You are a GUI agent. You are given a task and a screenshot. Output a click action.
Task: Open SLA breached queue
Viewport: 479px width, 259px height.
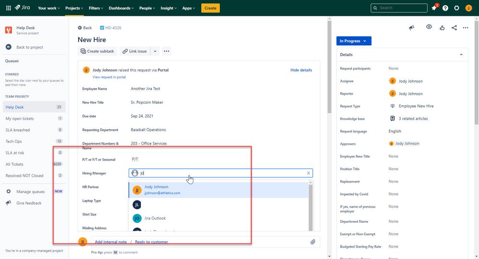[34, 130]
